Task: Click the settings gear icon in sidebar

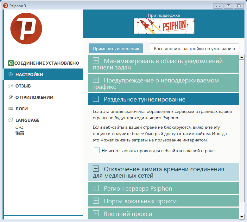Action: [11, 75]
